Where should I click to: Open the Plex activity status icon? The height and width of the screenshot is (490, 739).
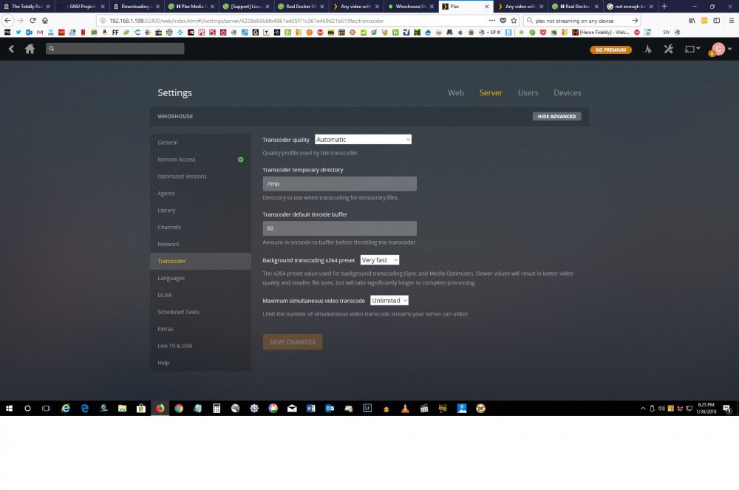[x=648, y=49]
